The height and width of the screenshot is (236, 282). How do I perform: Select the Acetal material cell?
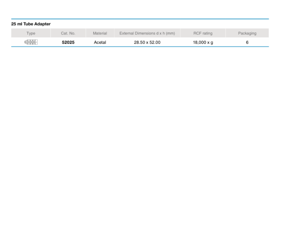tap(100, 43)
